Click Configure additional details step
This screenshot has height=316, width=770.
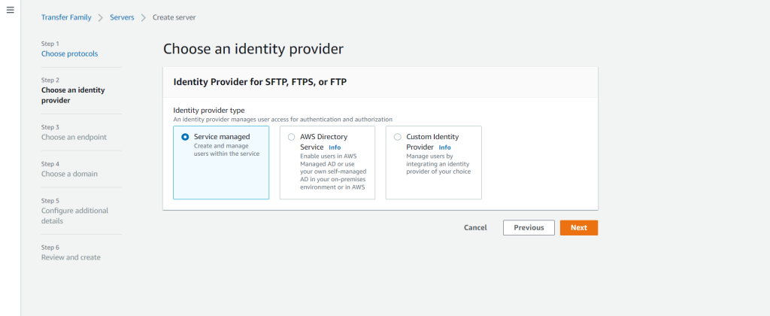click(x=74, y=216)
